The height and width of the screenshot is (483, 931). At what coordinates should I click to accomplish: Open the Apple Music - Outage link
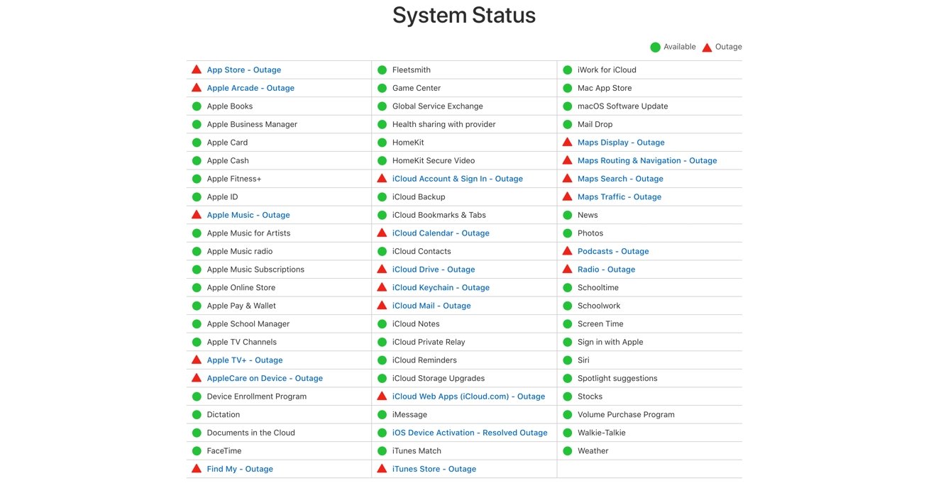point(248,215)
